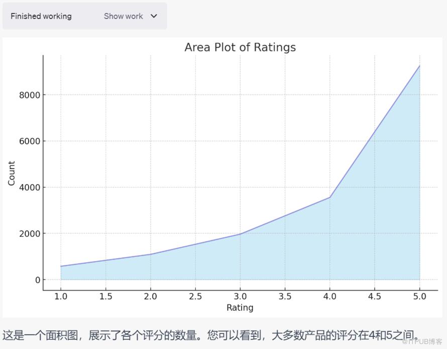Click the 5.0 tick on the x-axis
This screenshot has height=349, width=447.
pos(419,296)
